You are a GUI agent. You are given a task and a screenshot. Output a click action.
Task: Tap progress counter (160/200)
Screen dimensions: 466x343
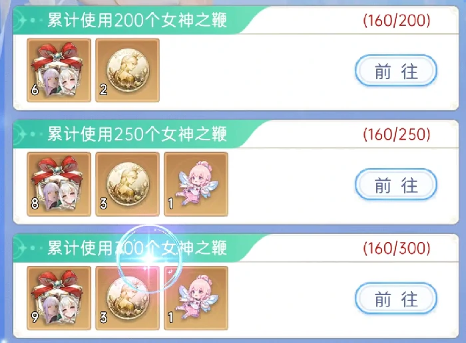[397, 21]
